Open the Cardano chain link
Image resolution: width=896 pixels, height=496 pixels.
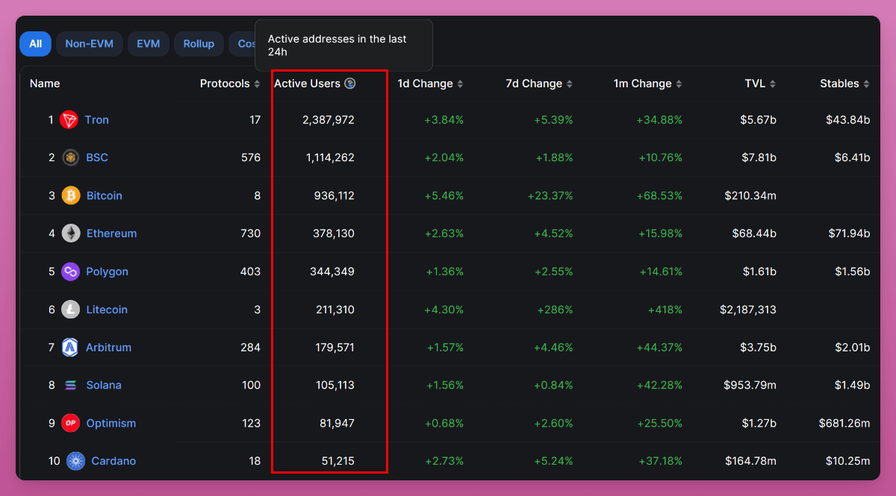[113, 461]
